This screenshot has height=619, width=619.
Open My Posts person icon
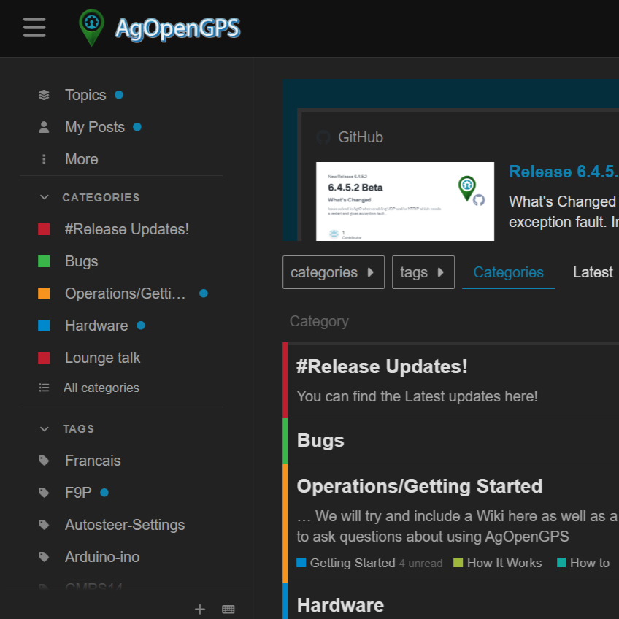coord(44,127)
